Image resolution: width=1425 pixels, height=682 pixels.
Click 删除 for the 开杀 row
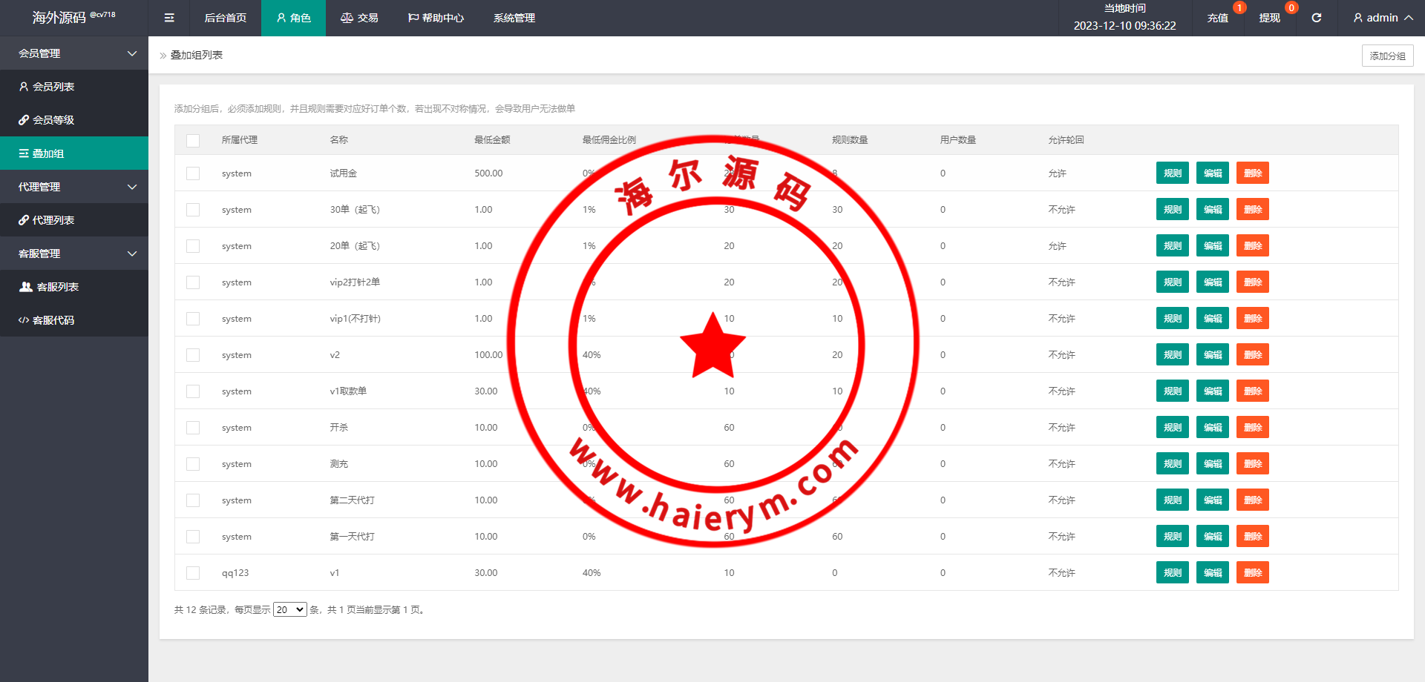pyautogui.click(x=1252, y=428)
